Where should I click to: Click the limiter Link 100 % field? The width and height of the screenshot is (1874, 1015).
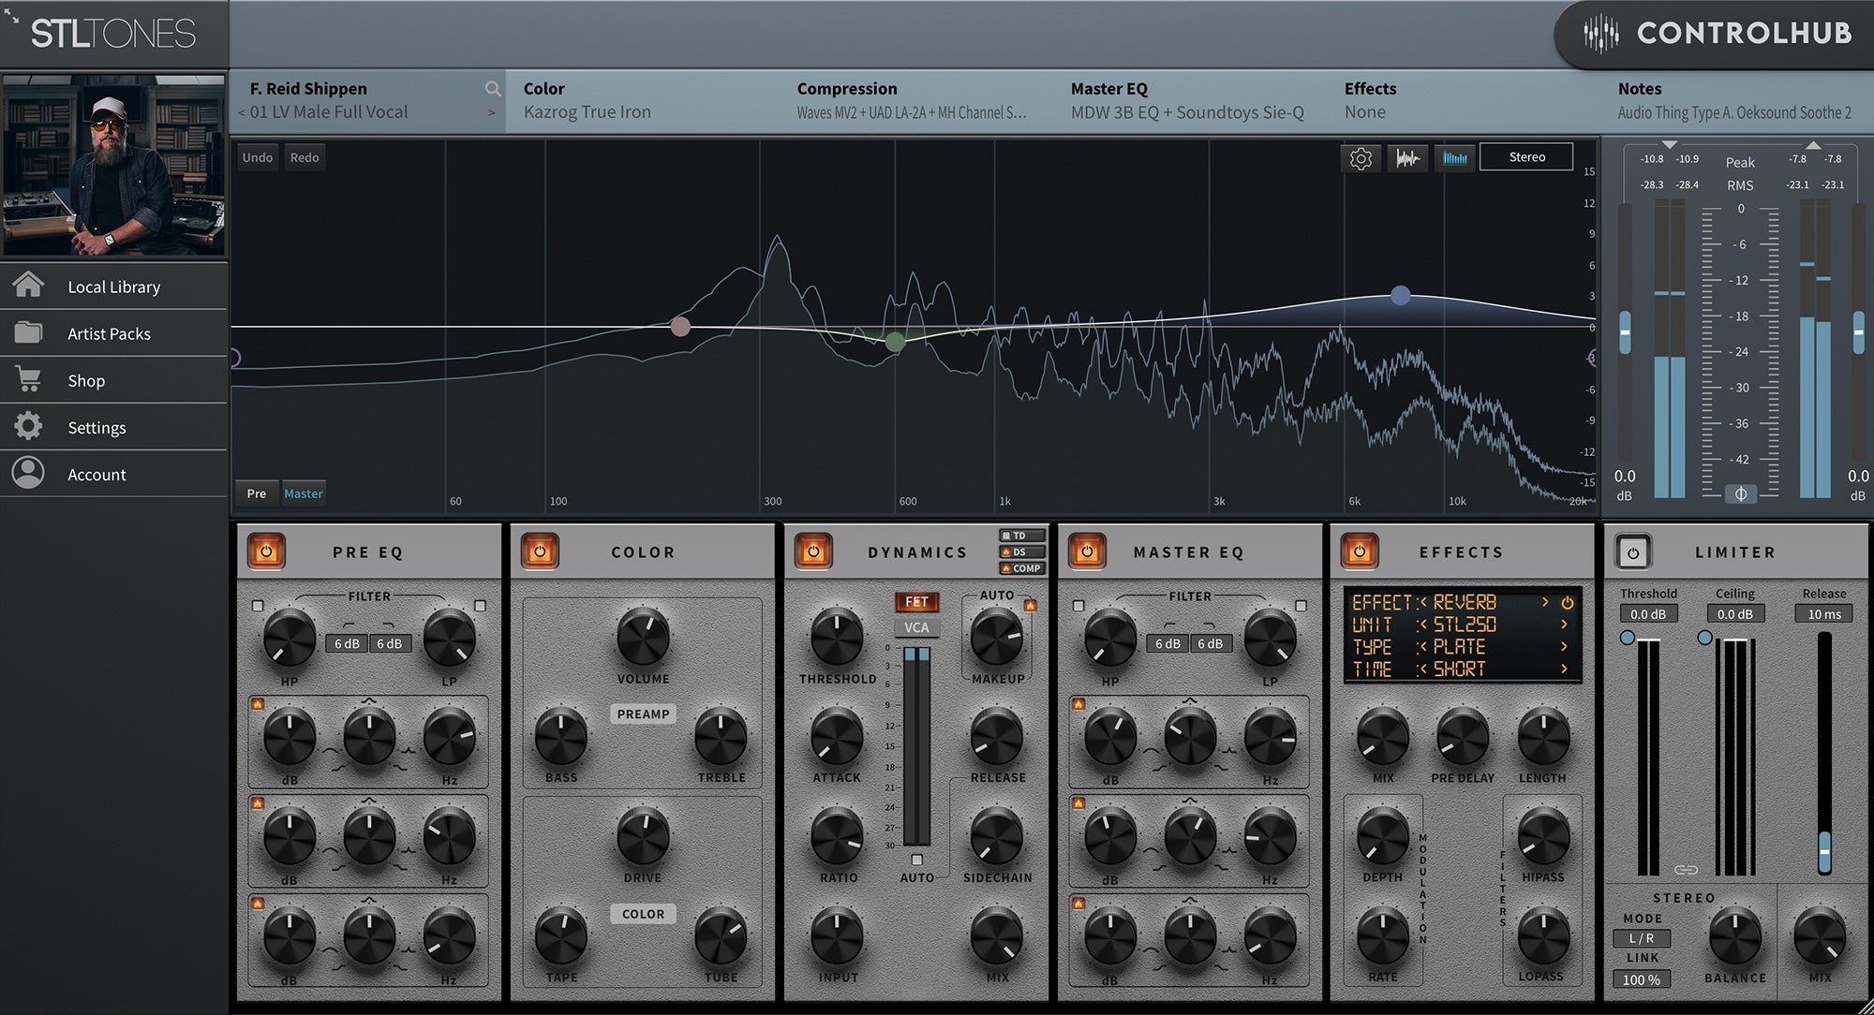(1642, 979)
